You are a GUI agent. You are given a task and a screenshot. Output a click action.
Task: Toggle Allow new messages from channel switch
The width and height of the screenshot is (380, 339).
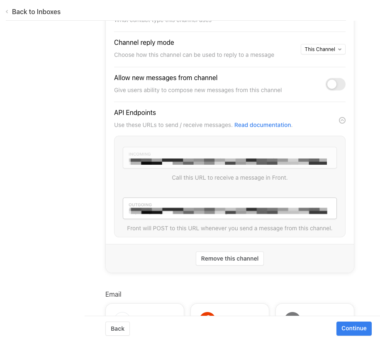(x=336, y=84)
